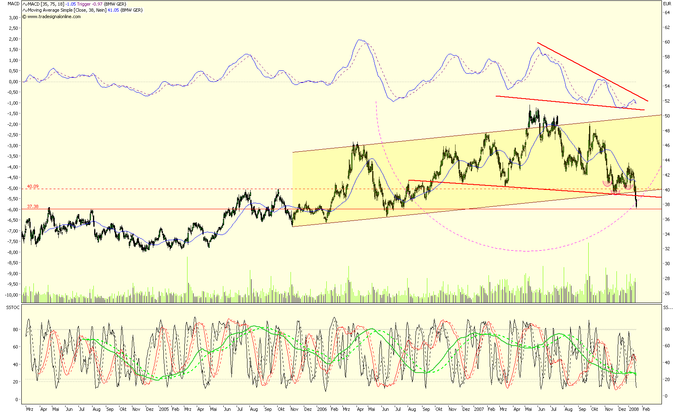Click the Moving Average Simple legend icon
The image size is (676, 412).
25,10
